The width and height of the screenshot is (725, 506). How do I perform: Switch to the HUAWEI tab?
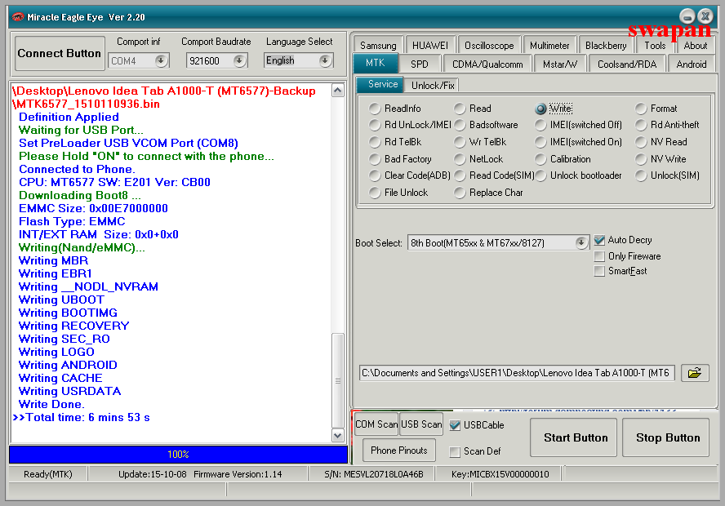click(x=430, y=45)
